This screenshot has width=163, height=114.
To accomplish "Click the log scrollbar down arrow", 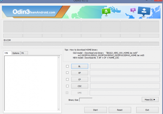I will coord(59,109).
